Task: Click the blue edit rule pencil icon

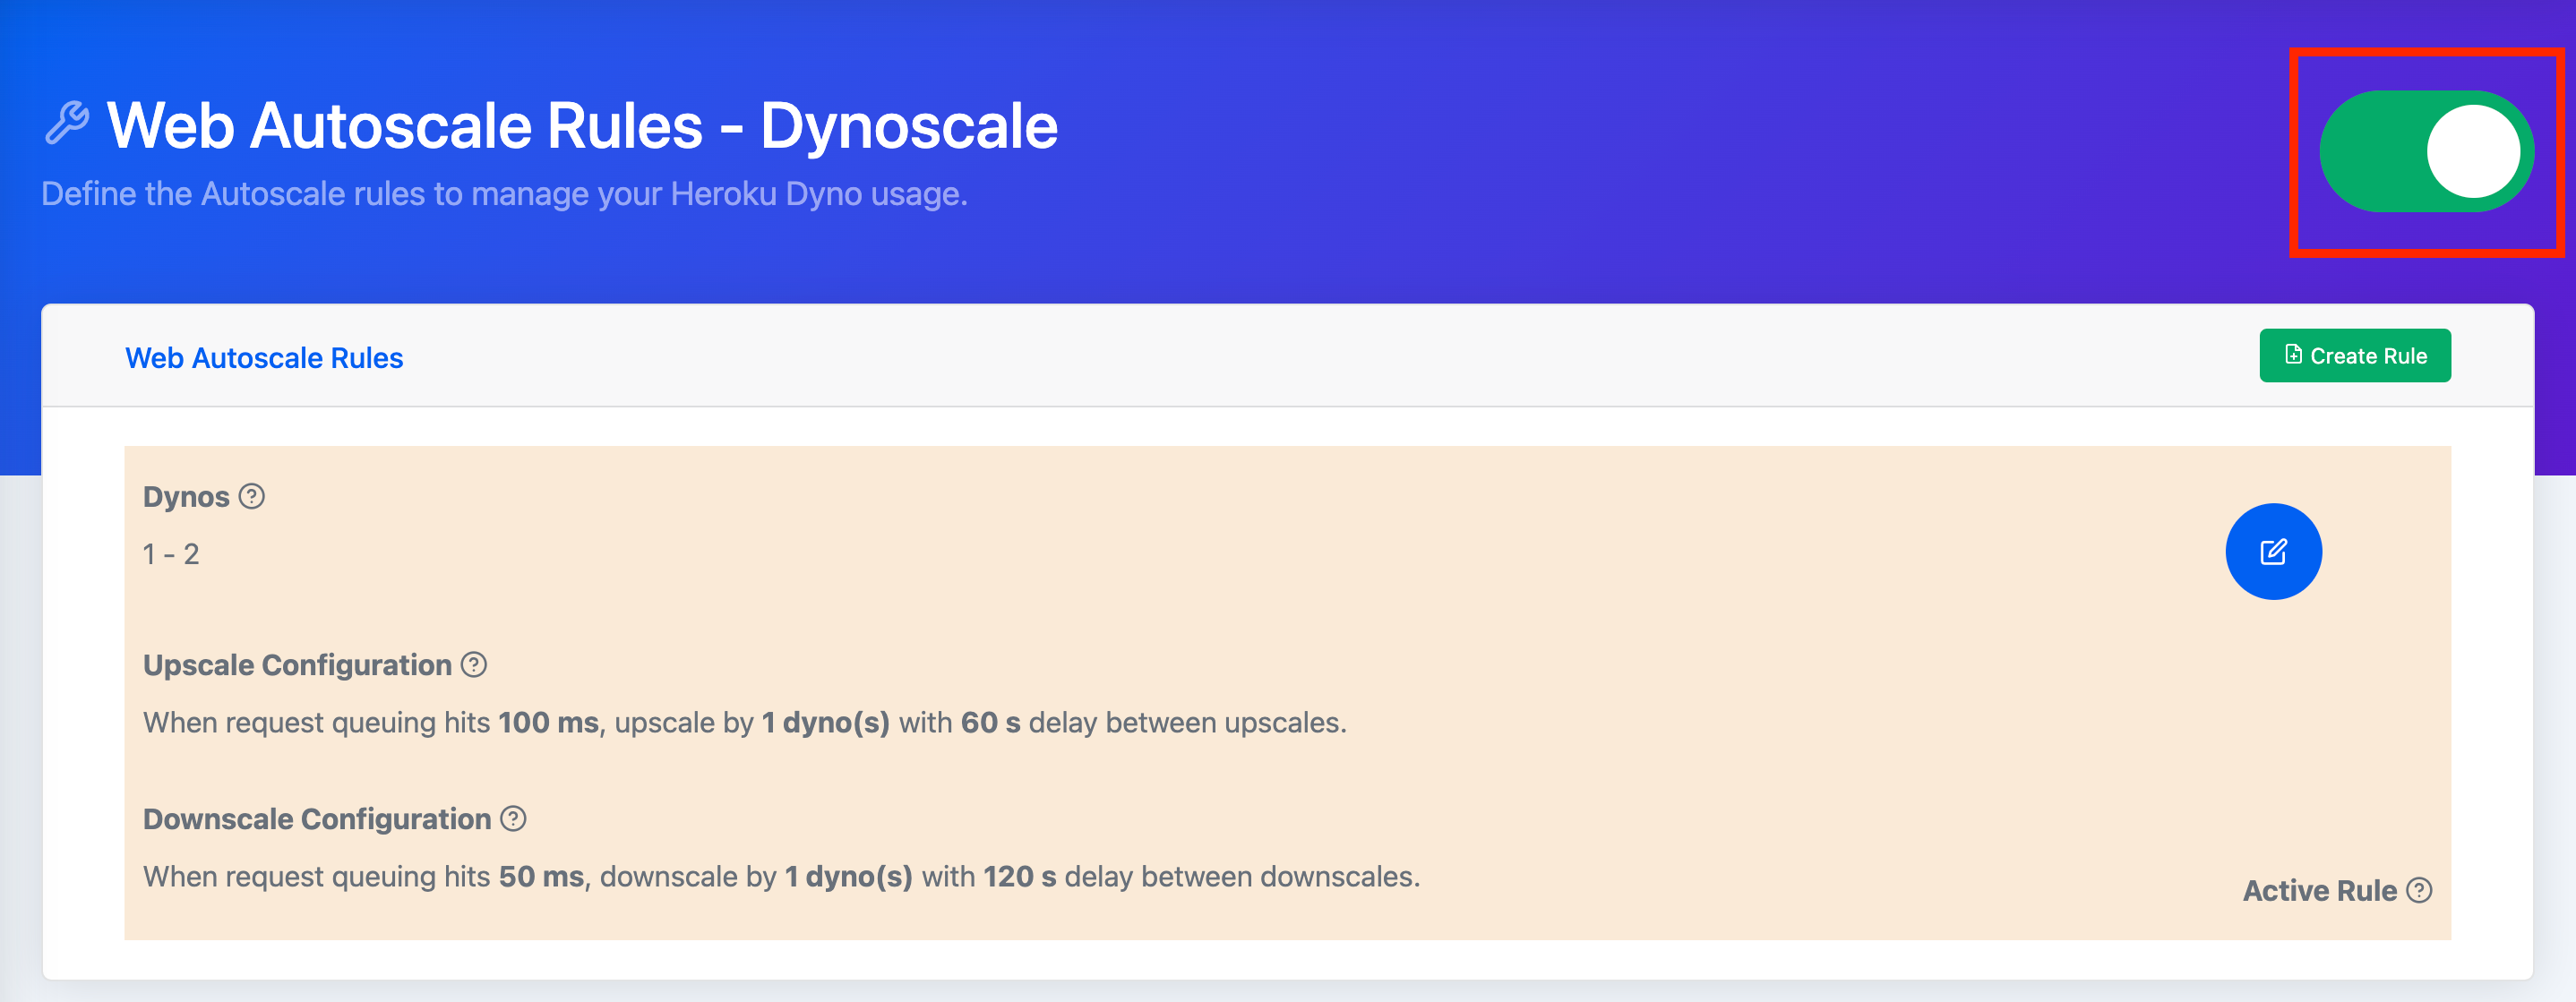Action: pyautogui.click(x=2272, y=552)
